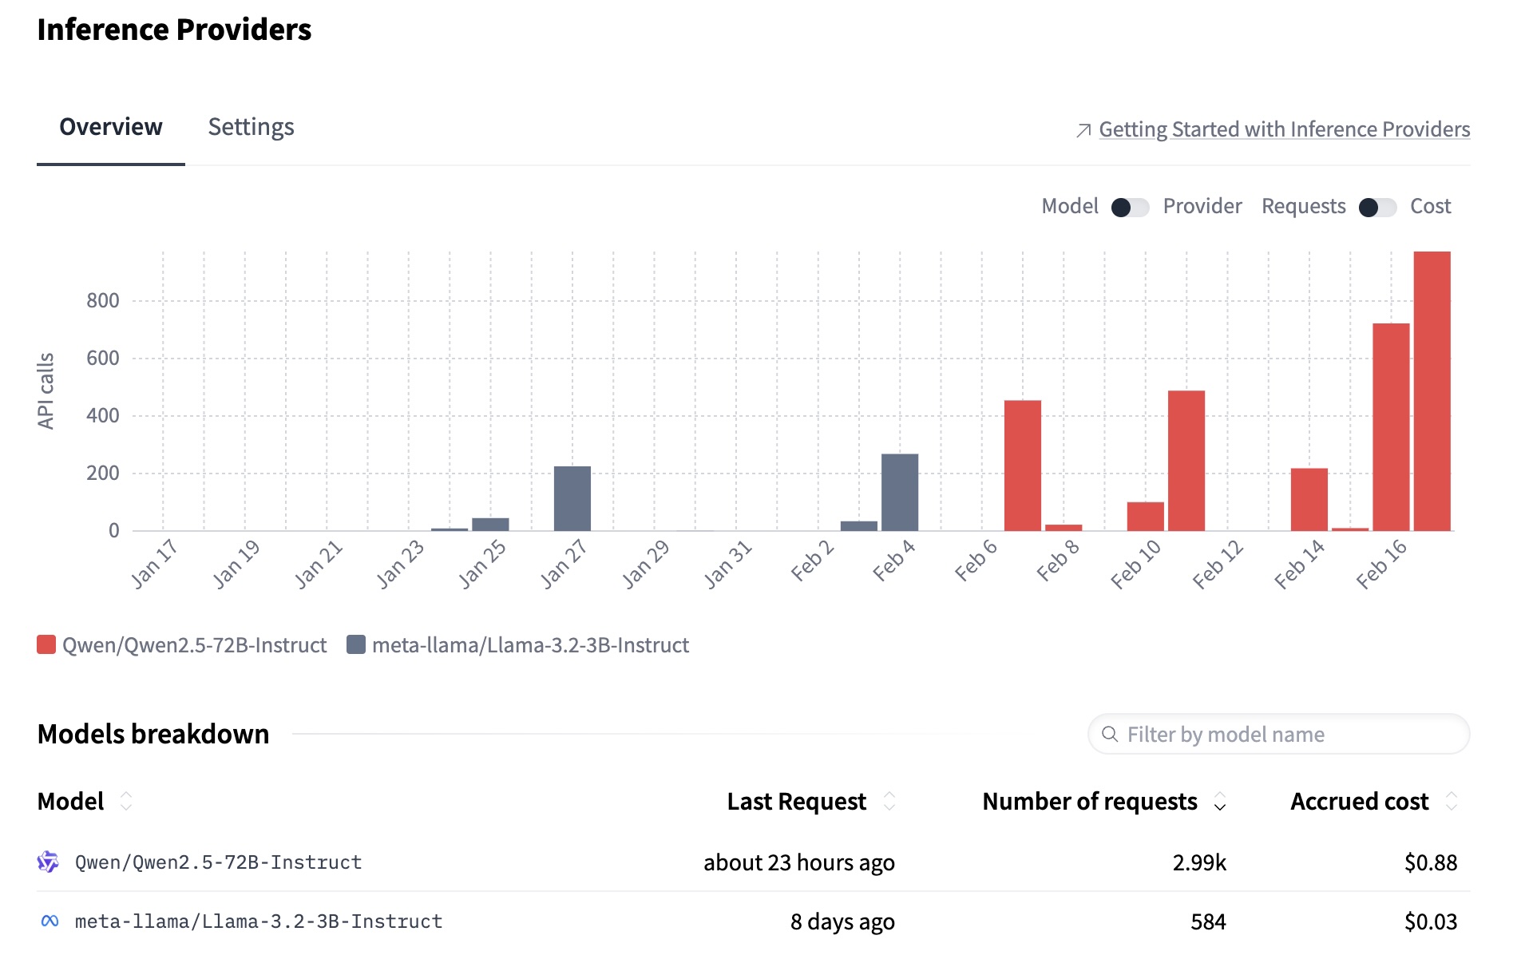This screenshot has height=963, width=1525.
Task: Sort table by Model column
Action: [x=126, y=801]
